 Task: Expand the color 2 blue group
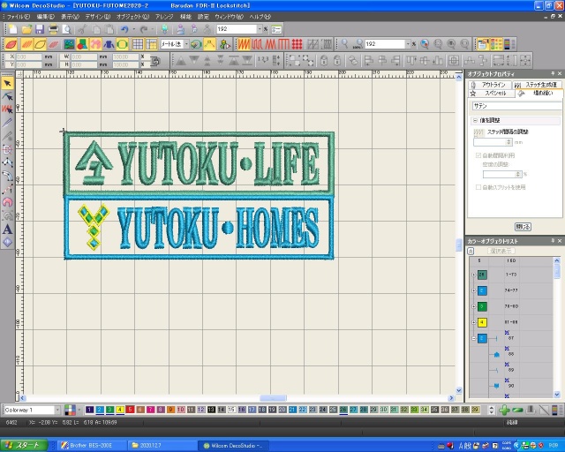click(x=474, y=290)
